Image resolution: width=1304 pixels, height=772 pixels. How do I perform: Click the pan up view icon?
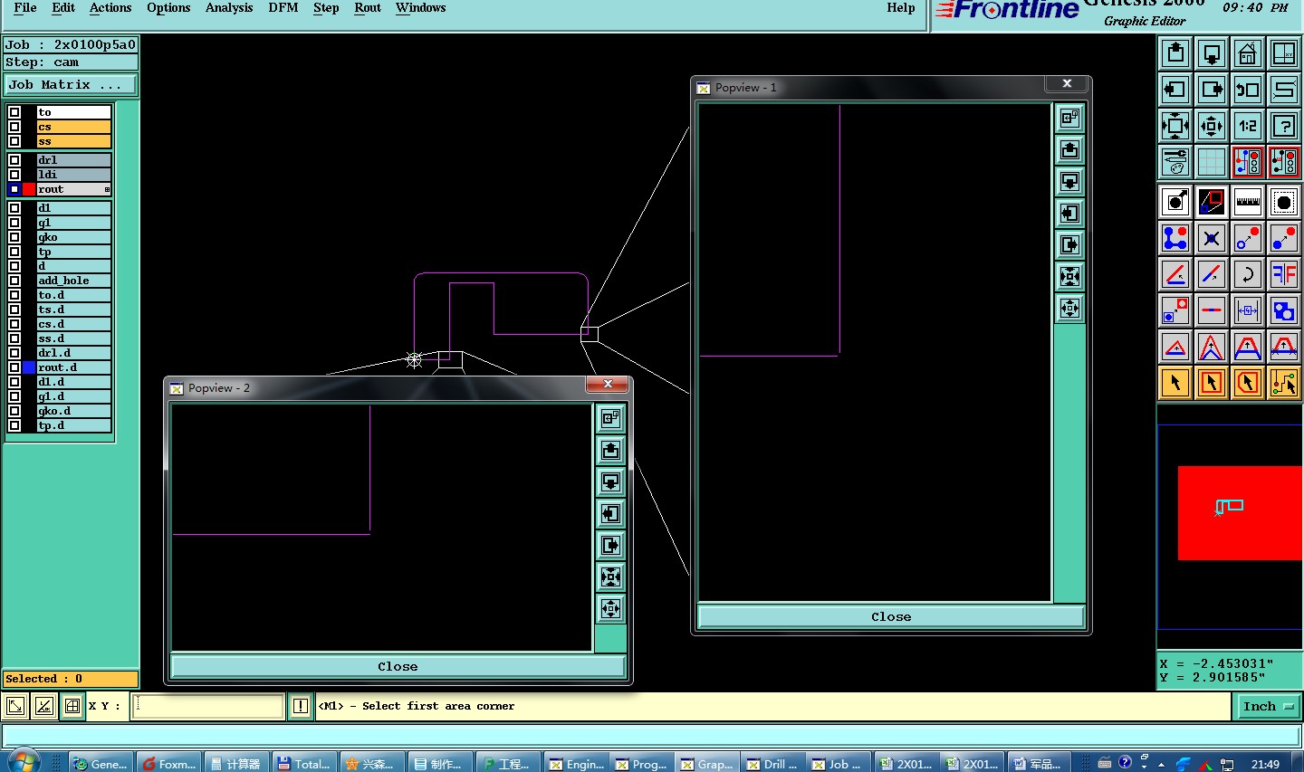point(1175,53)
